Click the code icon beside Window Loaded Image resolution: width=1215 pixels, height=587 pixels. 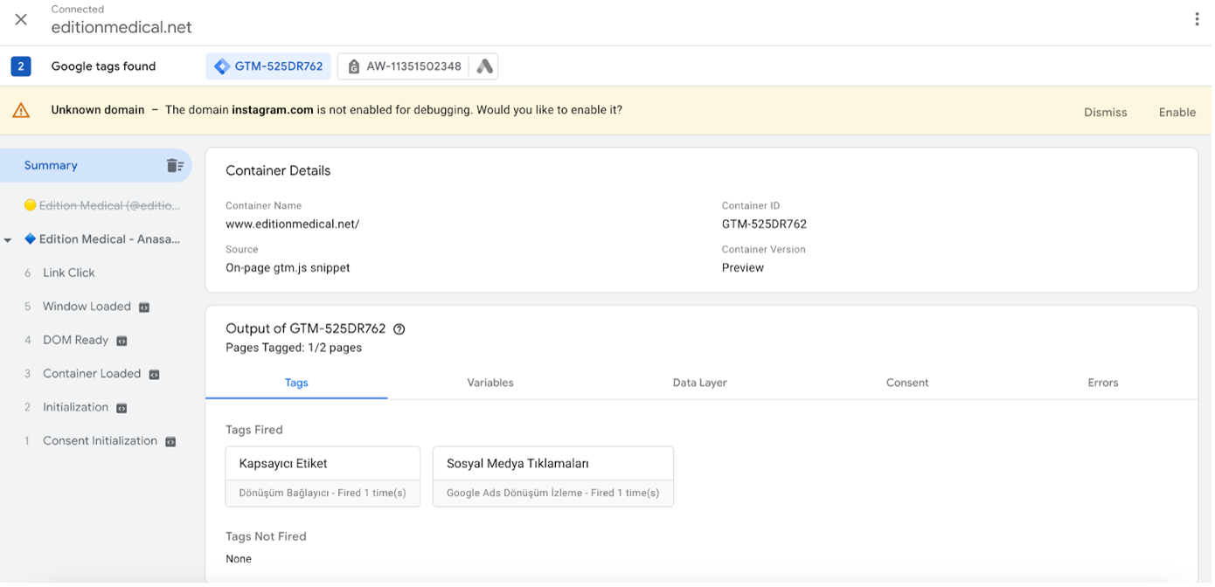pos(144,307)
